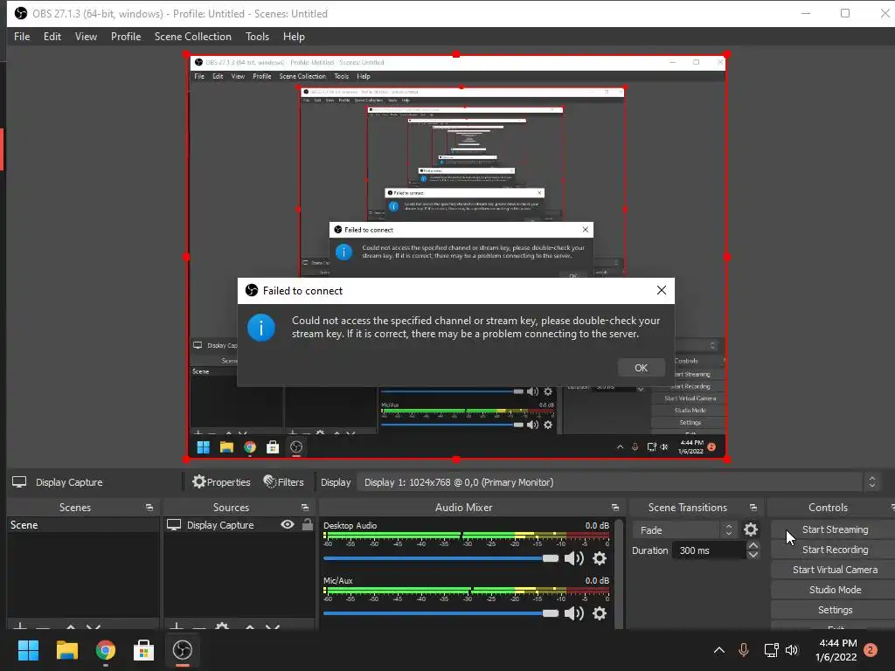Click the blue info icon in dialog

(x=261, y=328)
